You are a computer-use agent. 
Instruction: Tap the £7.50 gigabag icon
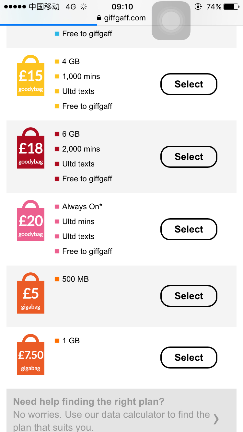pyautogui.click(x=30, y=356)
